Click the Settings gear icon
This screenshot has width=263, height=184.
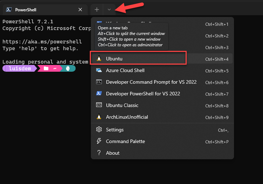(99, 130)
